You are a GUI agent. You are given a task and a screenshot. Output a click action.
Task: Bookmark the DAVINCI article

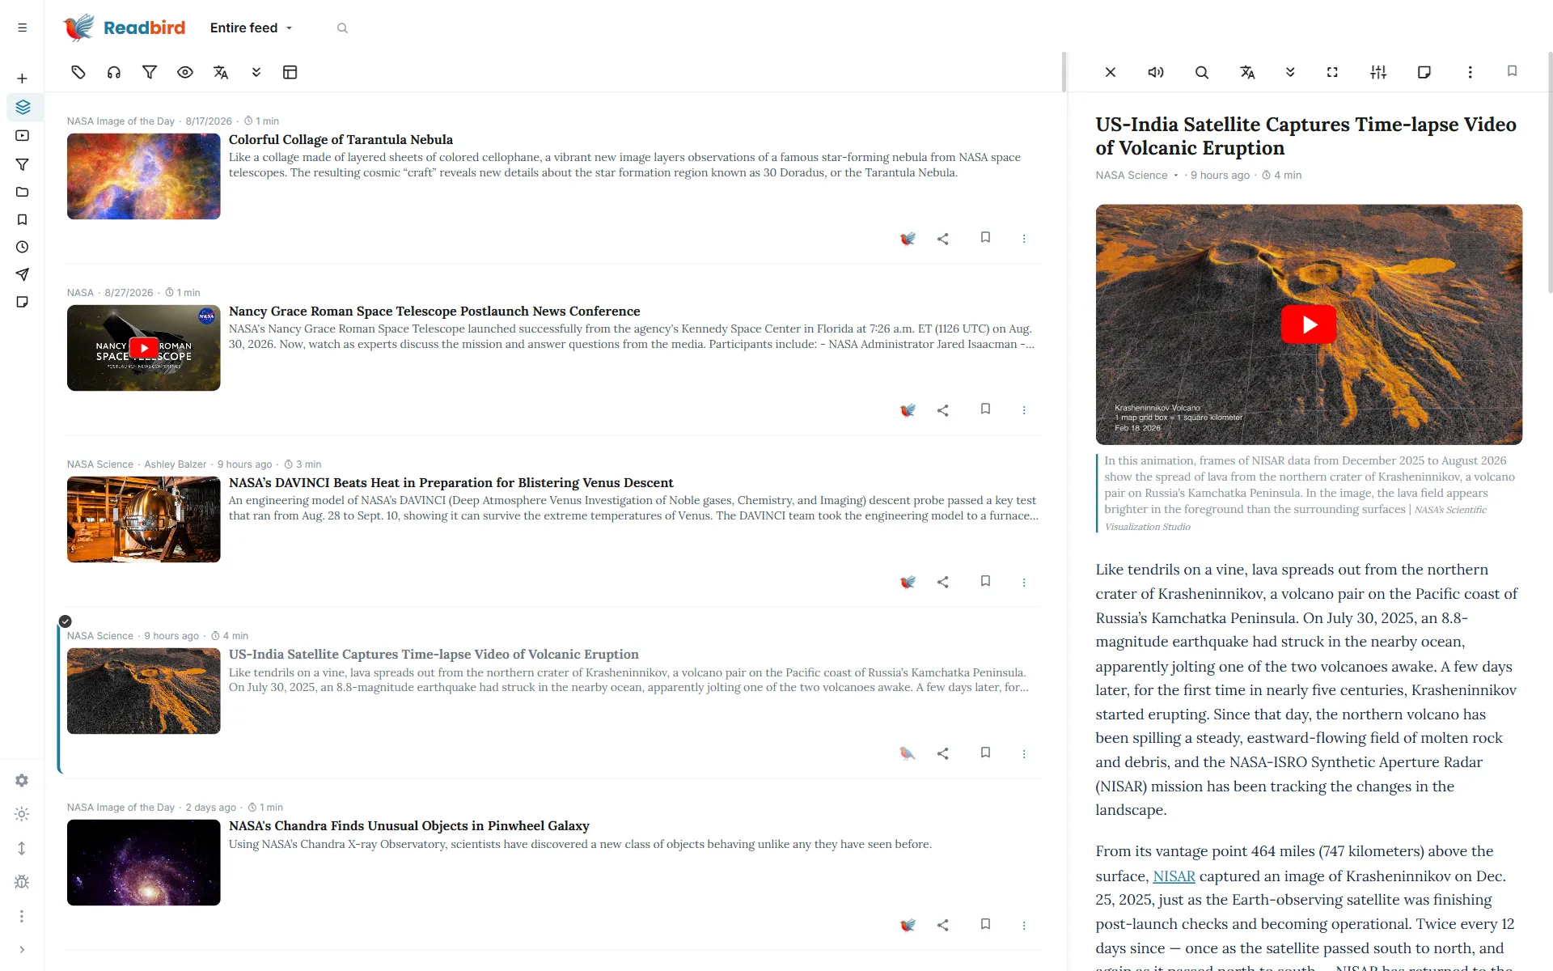pos(985,581)
